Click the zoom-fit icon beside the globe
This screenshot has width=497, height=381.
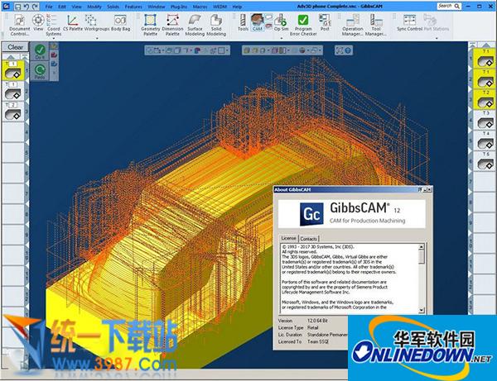340,50
